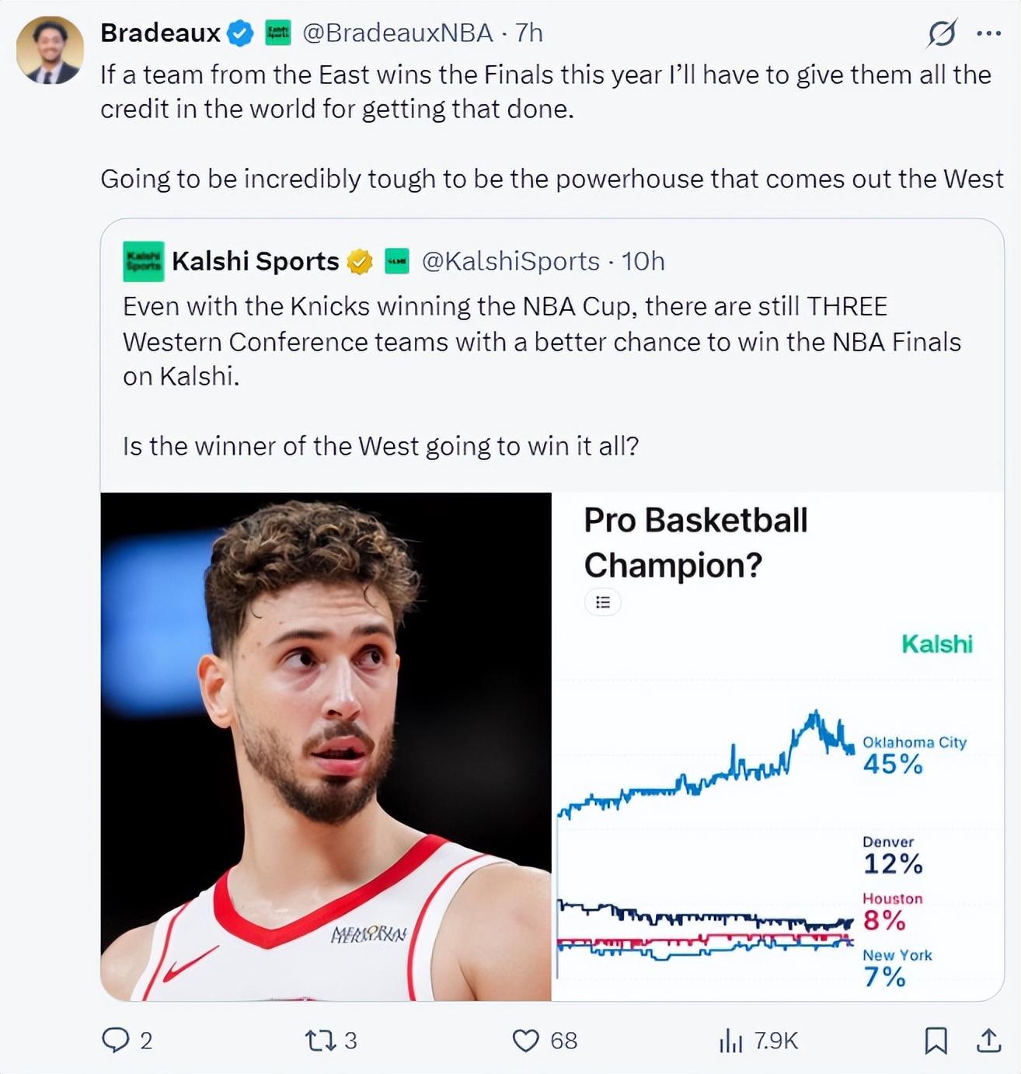Click the reply comment icon
Screen dimensions: 1021x1074
(x=116, y=1040)
